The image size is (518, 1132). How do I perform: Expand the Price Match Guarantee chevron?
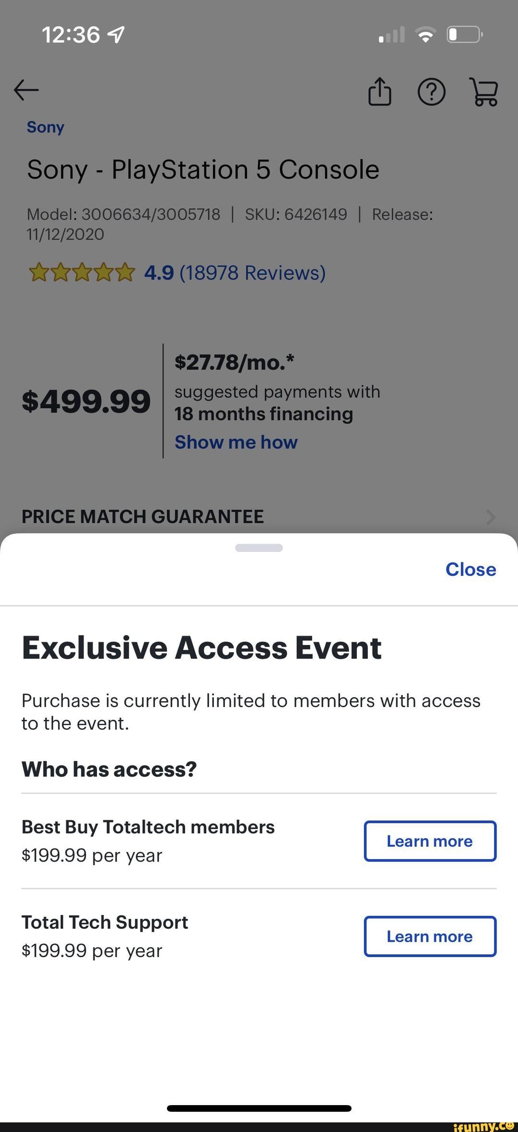(490, 517)
